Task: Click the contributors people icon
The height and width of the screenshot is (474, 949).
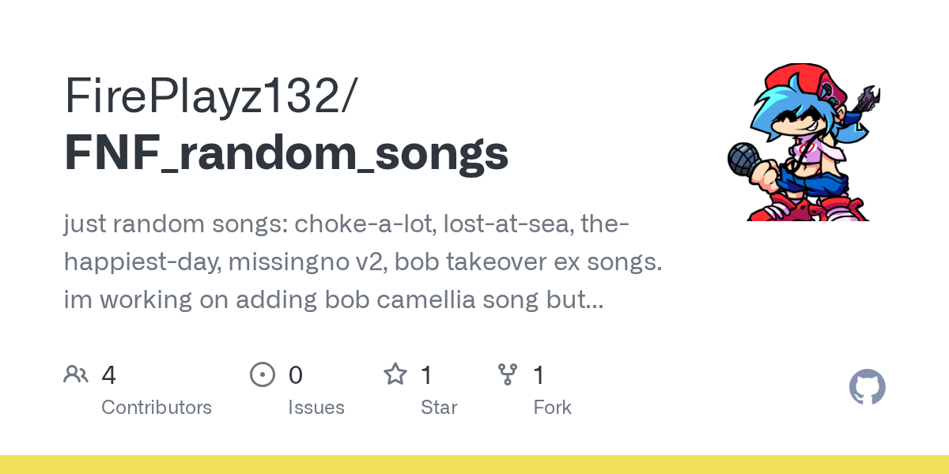Action: click(x=76, y=374)
